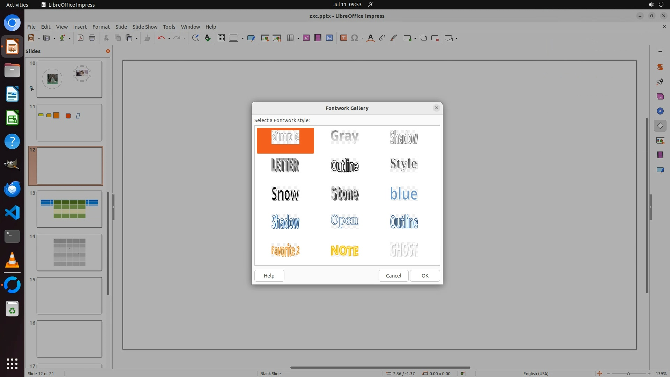Image resolution: width=670 pixels, height=377 pixels.
Task: Open the Format menu
Action: tap(101, 27)
